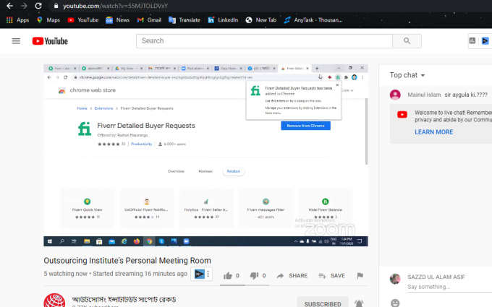Click the Chrome taskbar icon in the video
The width and height of the screenshot is (492, 307).
[x=149, y=241]
